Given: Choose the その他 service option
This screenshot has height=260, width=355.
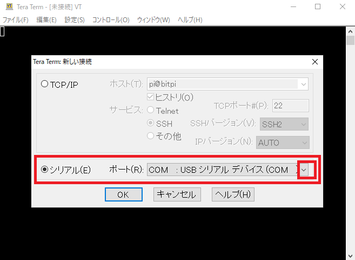Looking at the screenshot, I should pyautogui.click(x=151, y=136).
